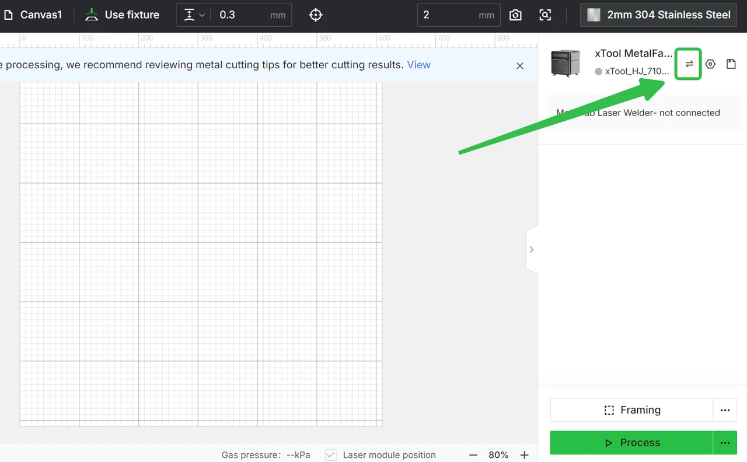Image resolution: width=747 pixels, height=462 pixels.
Task: Click the 80% zoom level value
Action: pos(498,455)
